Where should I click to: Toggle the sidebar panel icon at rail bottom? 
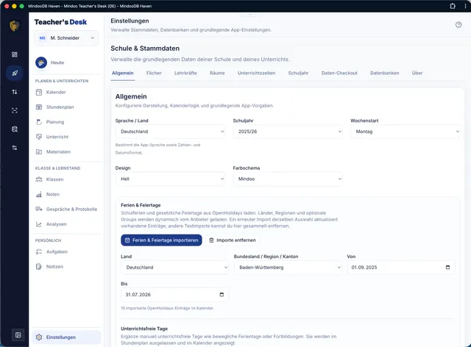[18, 335]
